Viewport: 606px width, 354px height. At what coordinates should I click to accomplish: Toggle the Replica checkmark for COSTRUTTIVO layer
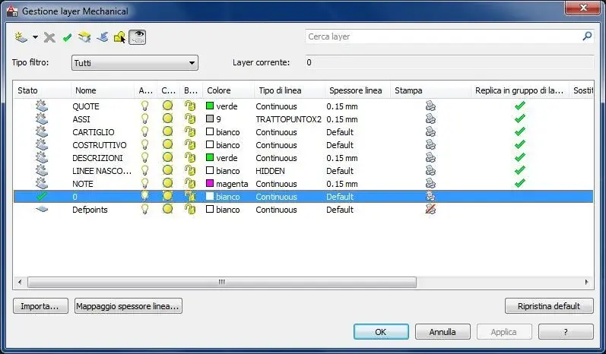[x=520, y=144]
